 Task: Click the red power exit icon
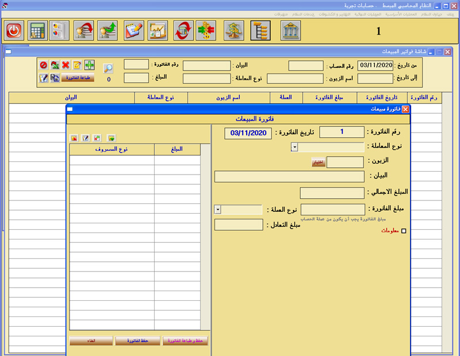coord(14,30)
